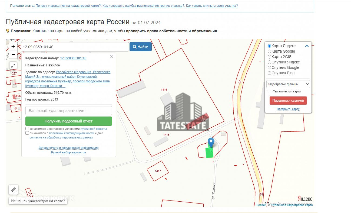This screenshot has width=351, height=213.
Task: Click Назначение: Нежилое text
Action: 43,65
